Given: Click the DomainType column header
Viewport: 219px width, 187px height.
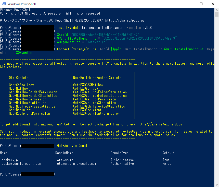Looking at the screenshot, I should [x=119, y=153].
